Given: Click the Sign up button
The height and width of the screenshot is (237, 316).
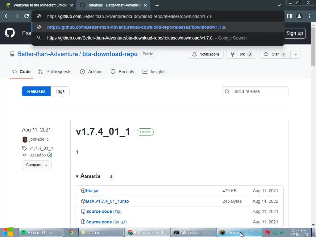Looking at the screenshot, I should point(294,33).
